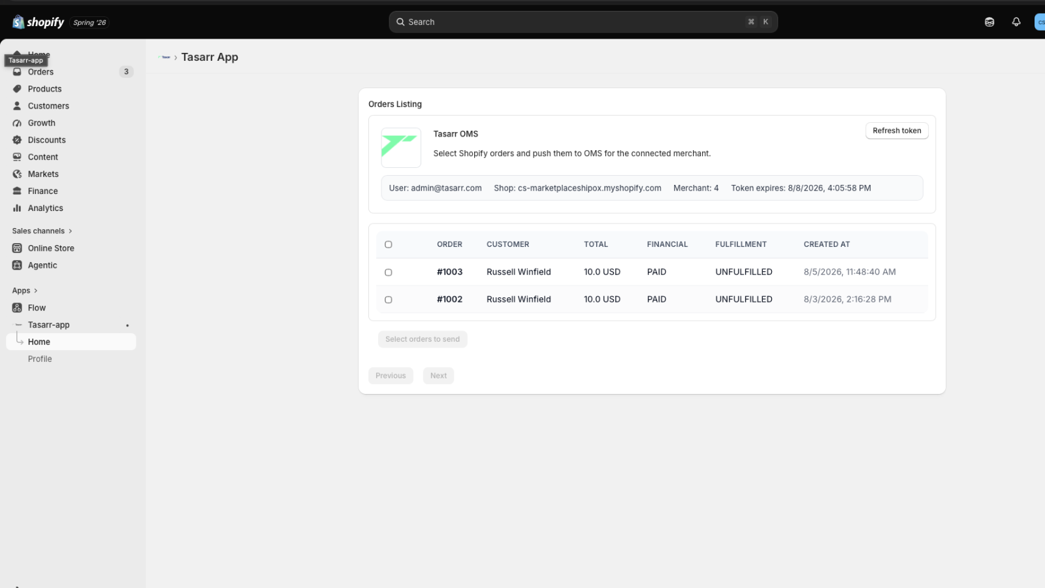Select Home under Tasarr-app
Screen dimensions: 1045x588
pyautogui.click(x=72, y=342)
